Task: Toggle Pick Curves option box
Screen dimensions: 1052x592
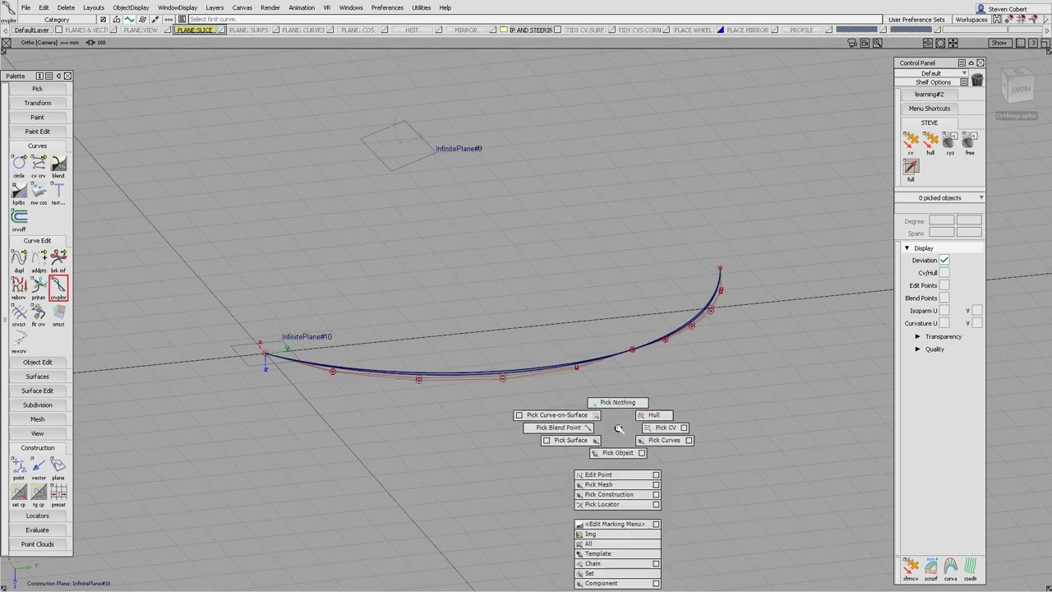Action: click(689, 441)
